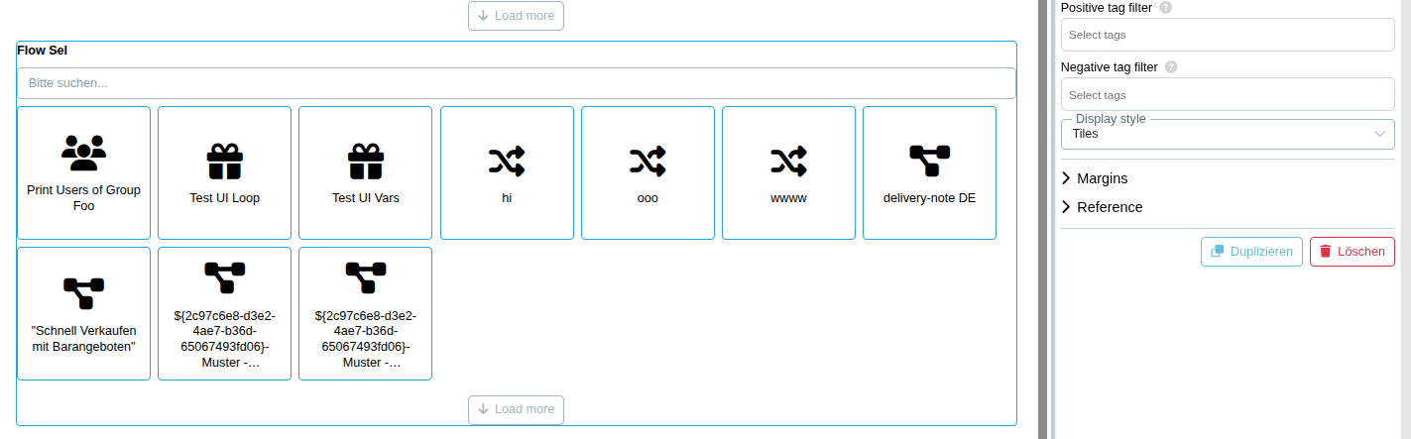Select the Schnell Verkaufen mit Barangeboten label

(x=83, y=338)
